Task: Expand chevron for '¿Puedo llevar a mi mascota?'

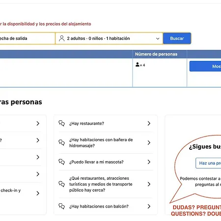Action: tap(149, 162)
